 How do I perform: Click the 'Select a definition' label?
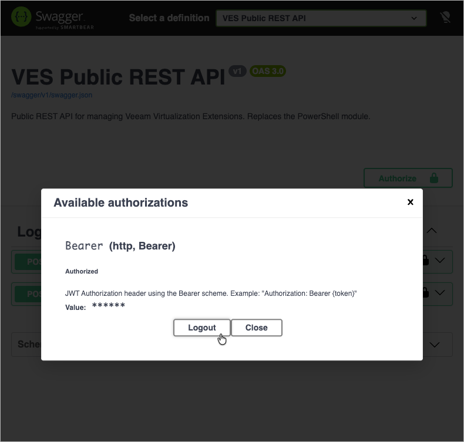[169, 18]
